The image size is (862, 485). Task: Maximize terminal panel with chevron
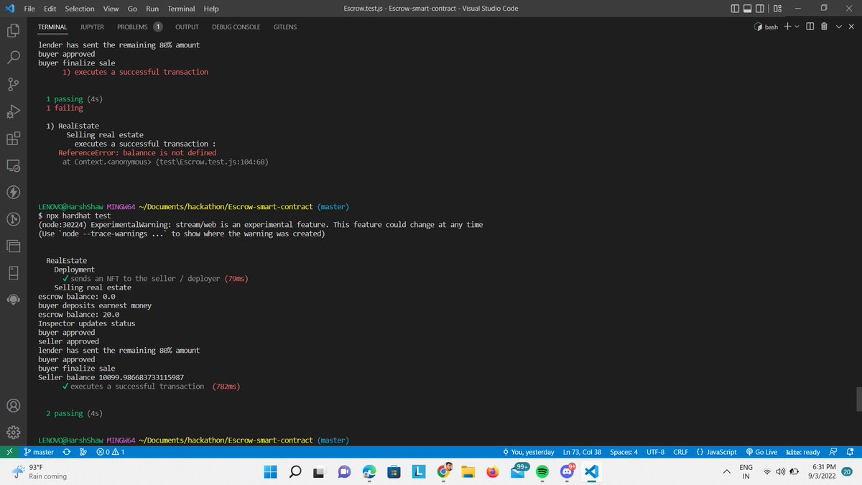click(x=839, y=27)
